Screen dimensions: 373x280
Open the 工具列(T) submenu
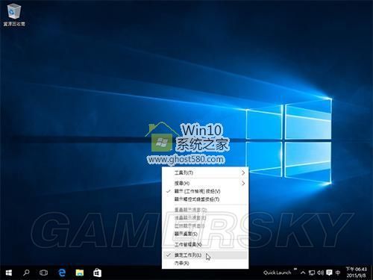205,172
